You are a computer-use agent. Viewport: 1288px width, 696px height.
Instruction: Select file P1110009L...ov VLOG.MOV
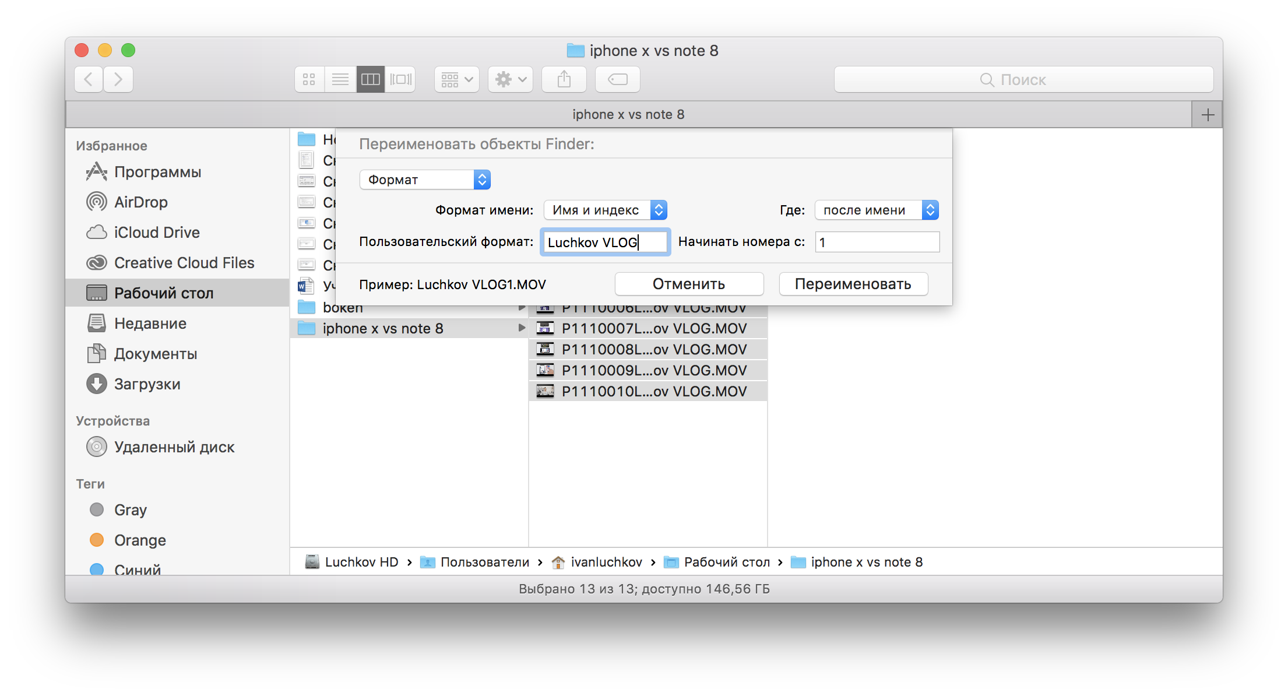click(648, 370)
